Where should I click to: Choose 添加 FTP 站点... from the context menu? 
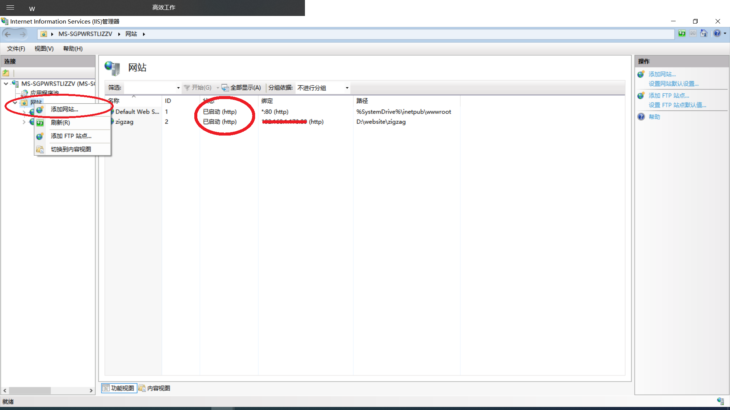tap(72, 136)
